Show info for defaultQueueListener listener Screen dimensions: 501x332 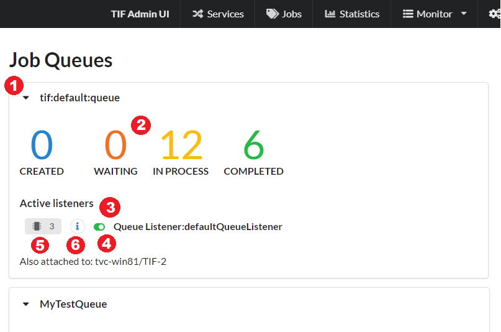(x=77, y=226)
